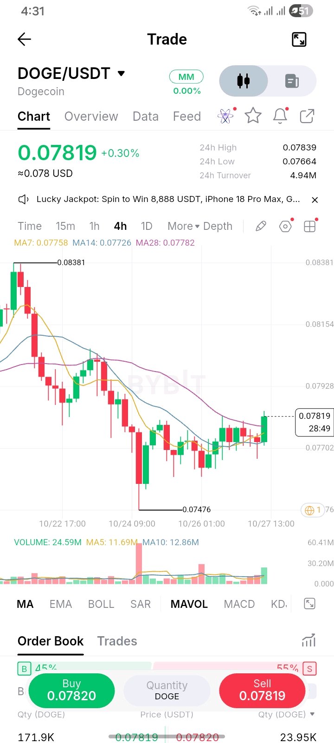
Task: Add pair to favorites with star icon
Action: pos(253,116)
